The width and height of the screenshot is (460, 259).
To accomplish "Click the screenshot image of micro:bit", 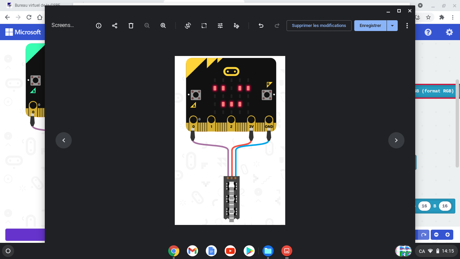I will 230,140.
